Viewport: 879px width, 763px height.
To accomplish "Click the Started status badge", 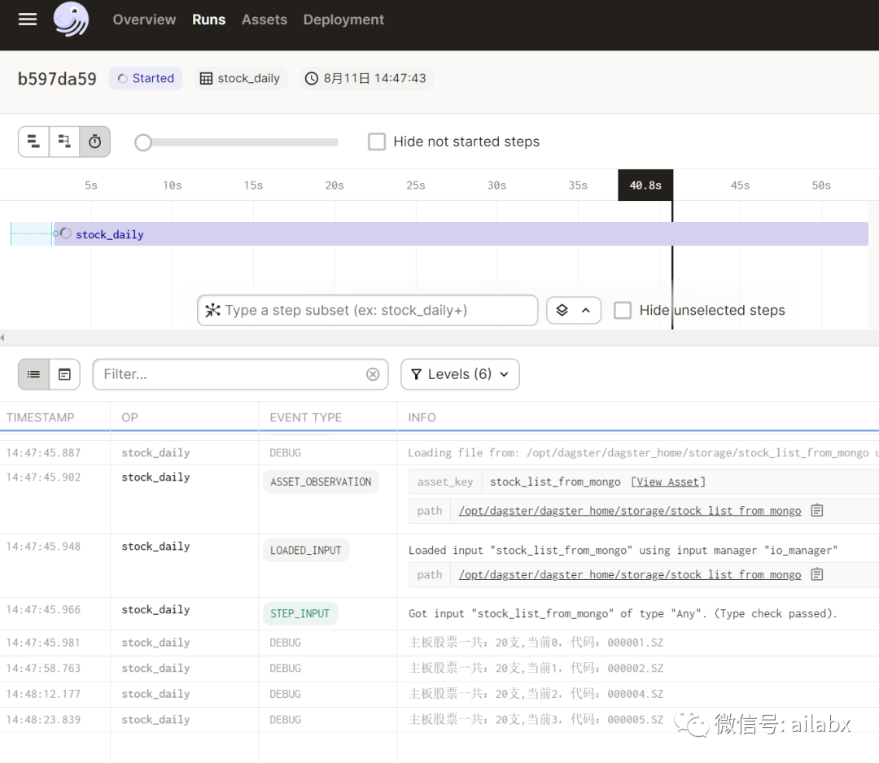I will (146, 78).
